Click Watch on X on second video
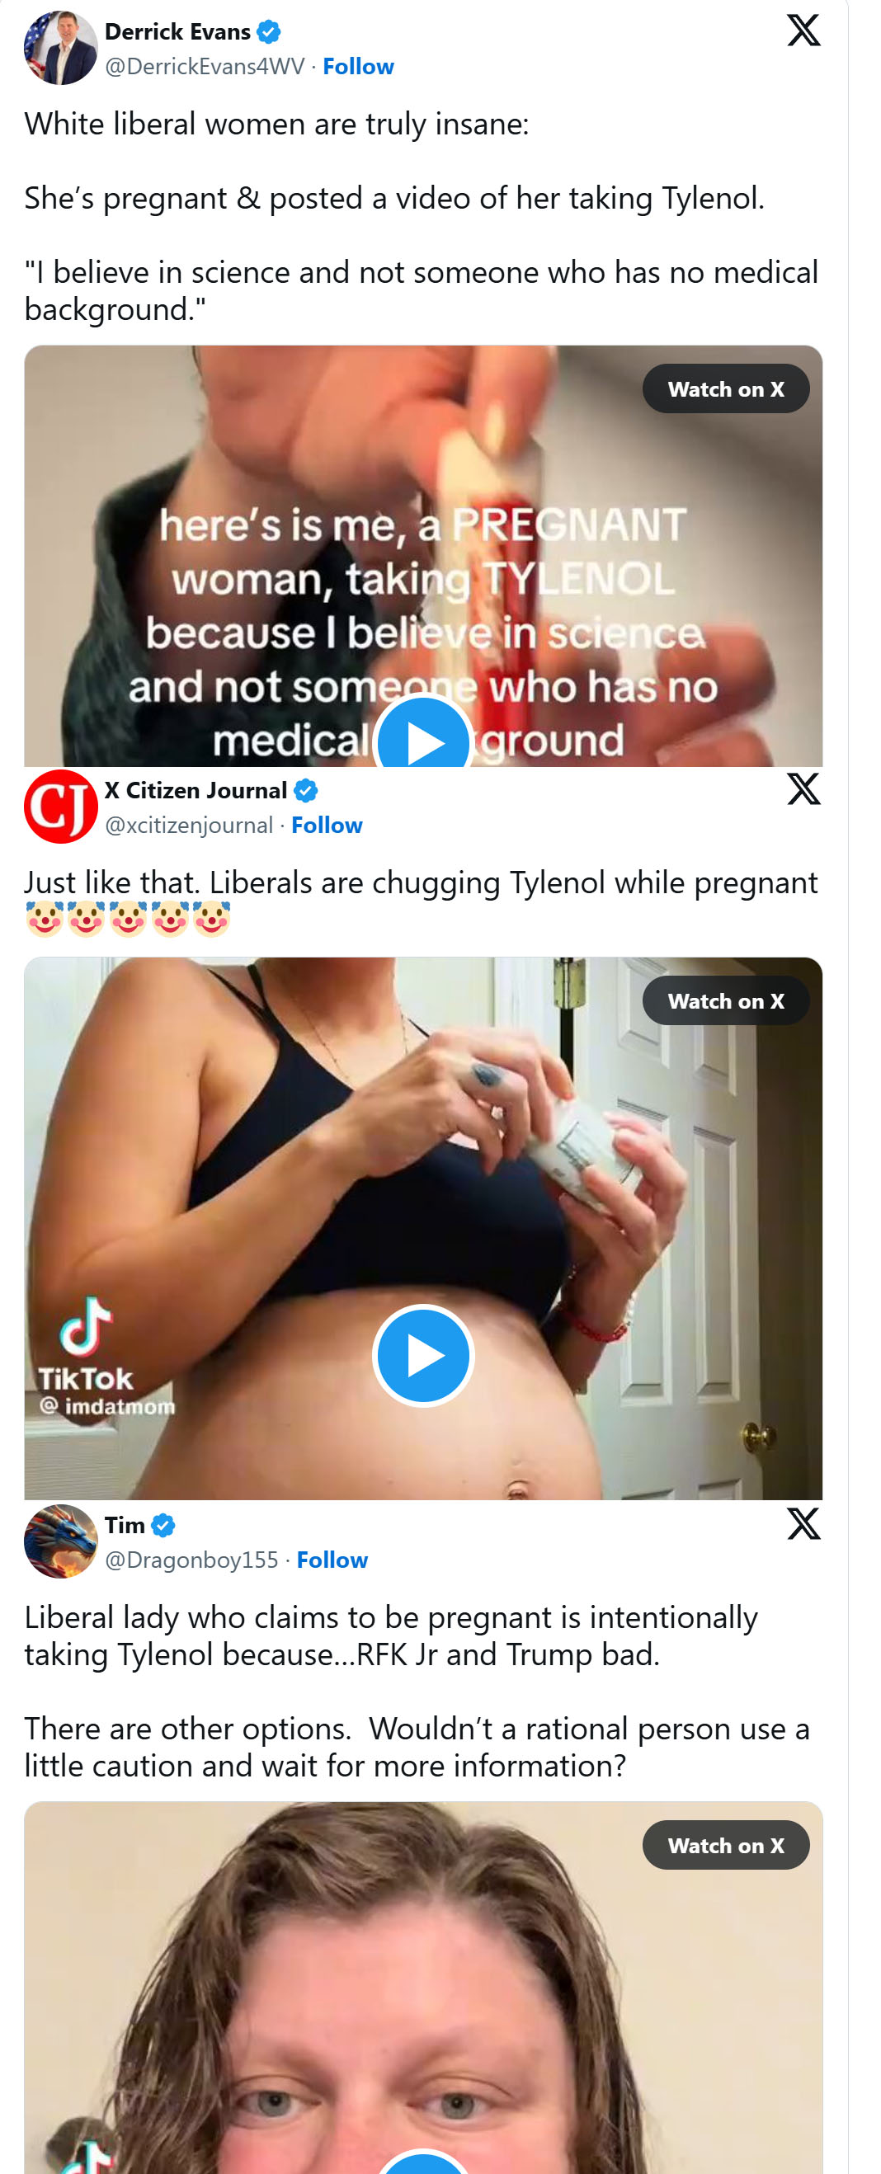881x2174 pixels. [x=726, y=1001]
